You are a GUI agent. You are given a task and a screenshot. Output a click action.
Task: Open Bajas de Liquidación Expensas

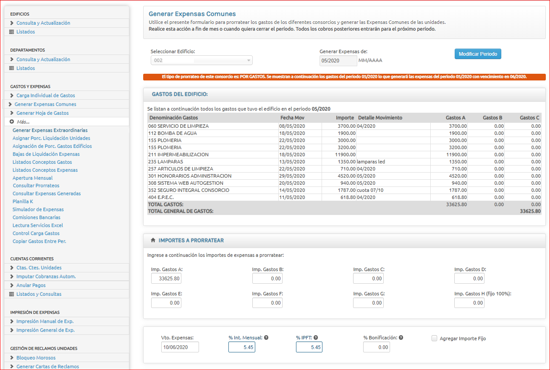[x=46, y=154]
